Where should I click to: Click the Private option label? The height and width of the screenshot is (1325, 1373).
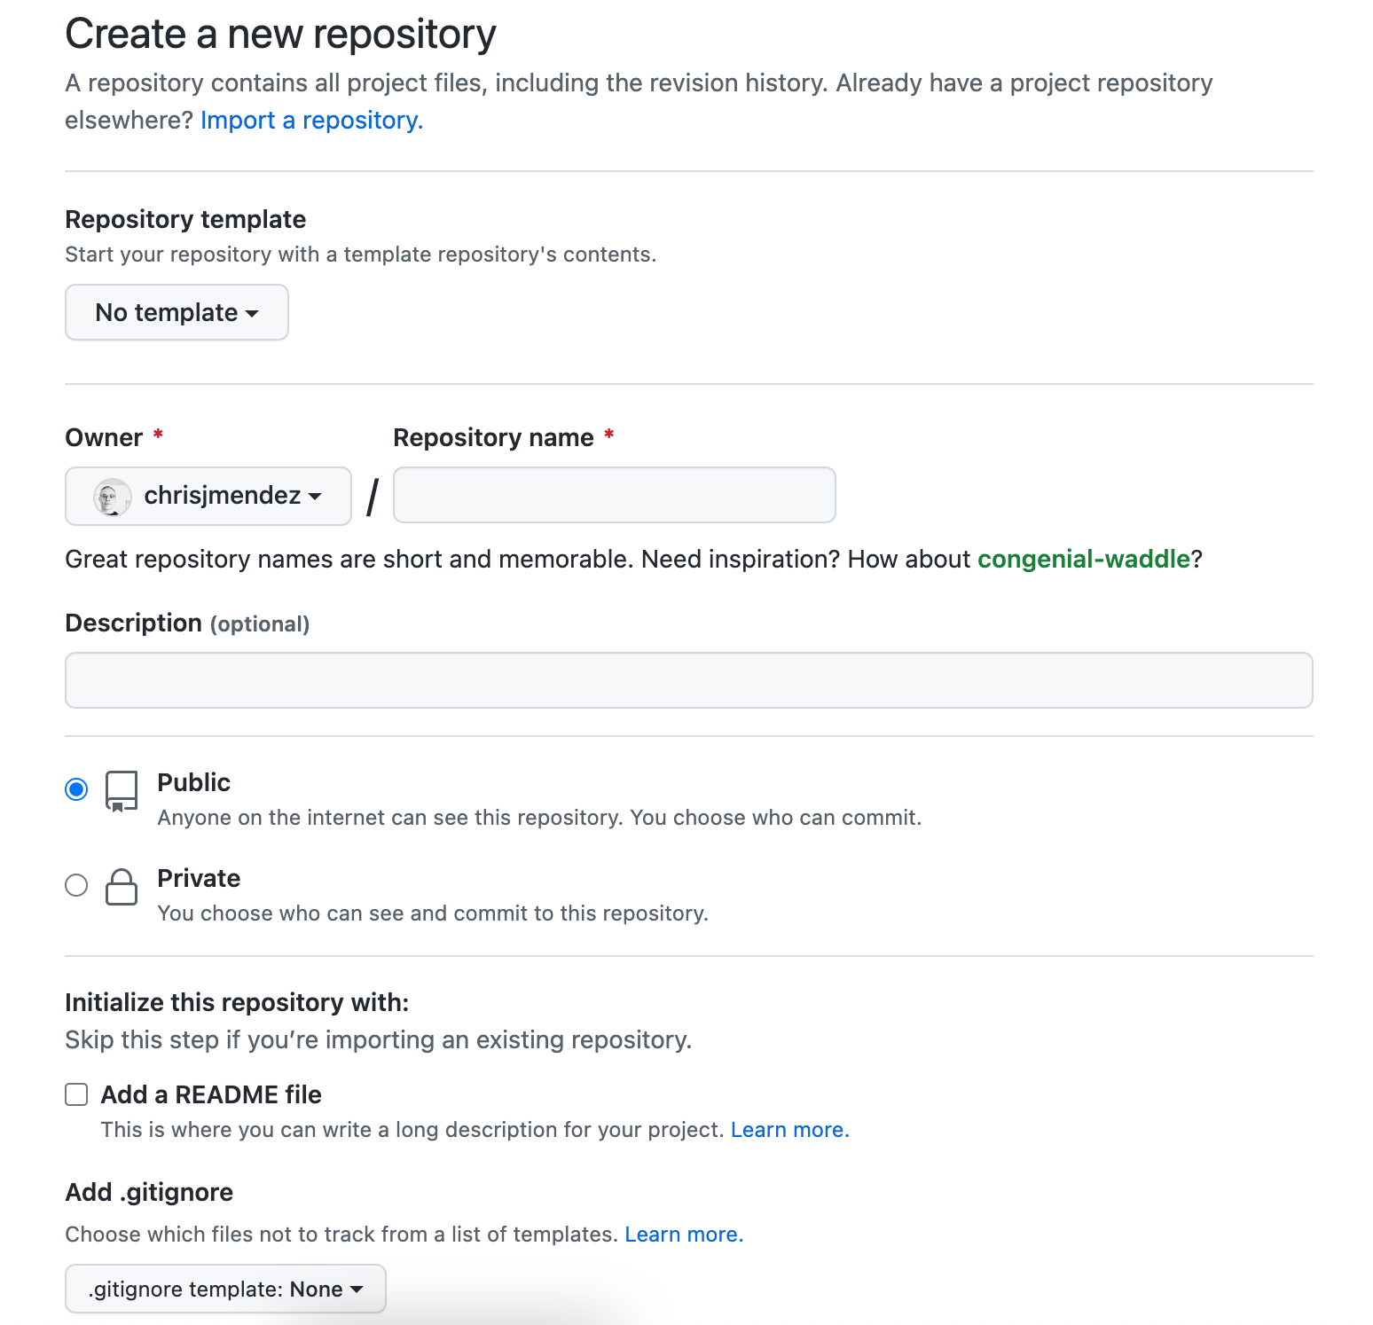(199, 878)
